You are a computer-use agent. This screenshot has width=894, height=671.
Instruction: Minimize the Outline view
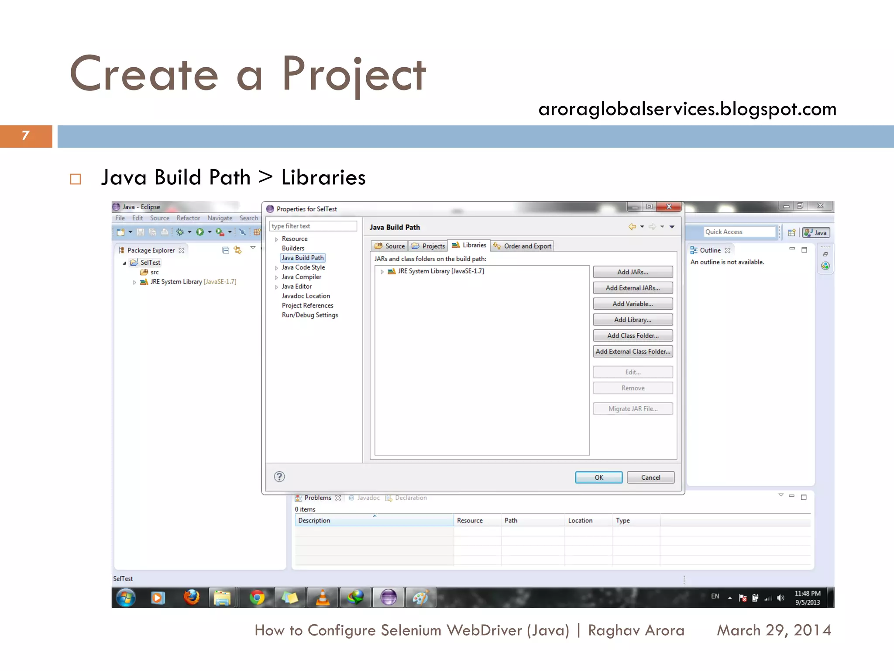pyautogui.click(x=792, y=249)
